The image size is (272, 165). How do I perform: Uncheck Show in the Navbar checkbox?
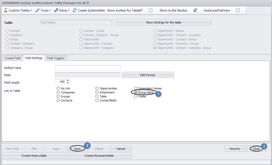click(195, 10)
